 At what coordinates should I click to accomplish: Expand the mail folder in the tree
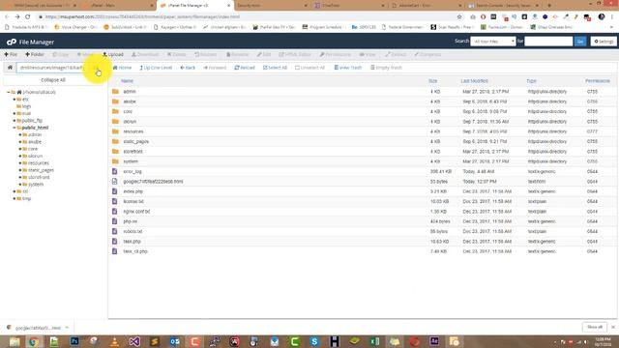(15, 114)
